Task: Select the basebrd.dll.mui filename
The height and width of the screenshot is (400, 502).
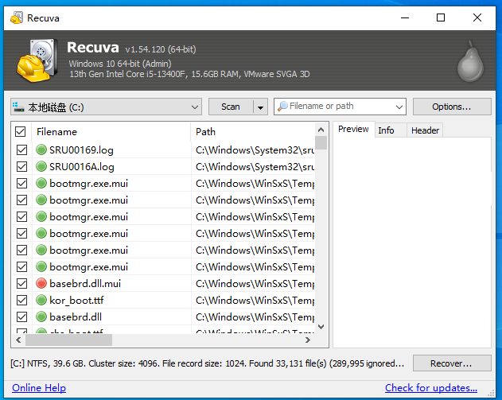Action: click(x=85, y=284)
